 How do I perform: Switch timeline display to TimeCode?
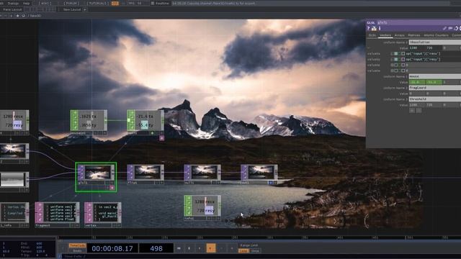[77, 245]
